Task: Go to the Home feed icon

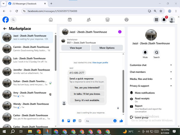Action: click(51, 20)
